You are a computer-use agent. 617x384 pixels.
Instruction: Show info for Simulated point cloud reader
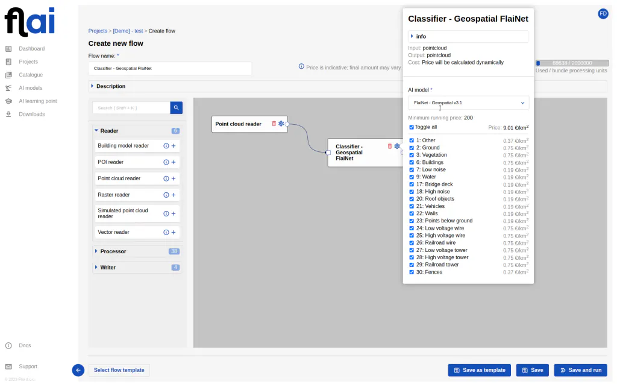click(166, 213)
